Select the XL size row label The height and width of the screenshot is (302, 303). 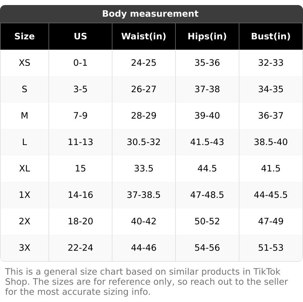click(x=25, y=169)
